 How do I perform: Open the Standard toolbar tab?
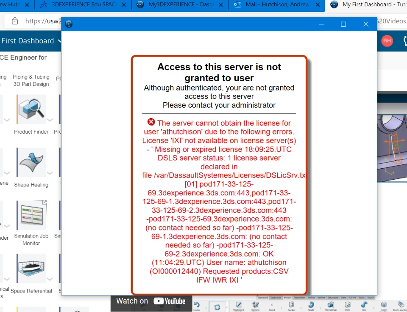pyautogui.click(x=263, y=298)
